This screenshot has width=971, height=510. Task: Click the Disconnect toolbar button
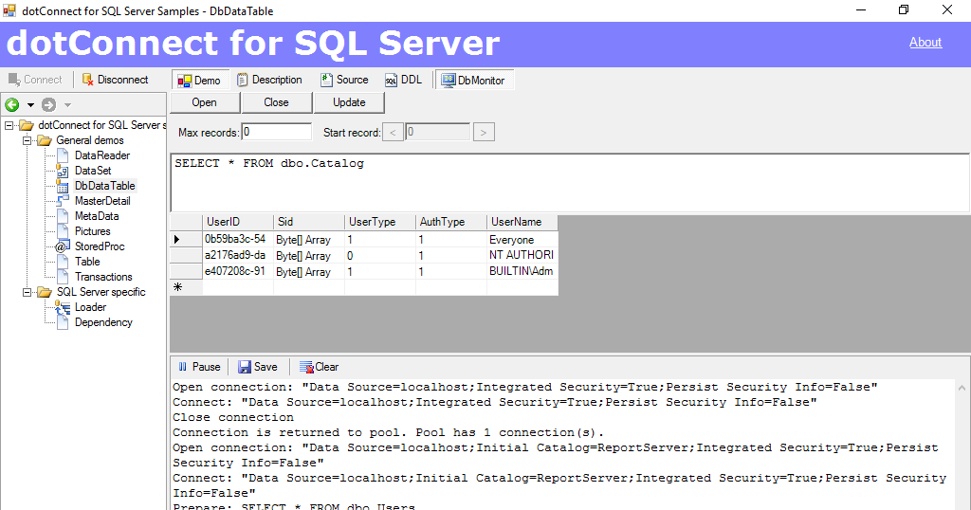pos(115,80)
